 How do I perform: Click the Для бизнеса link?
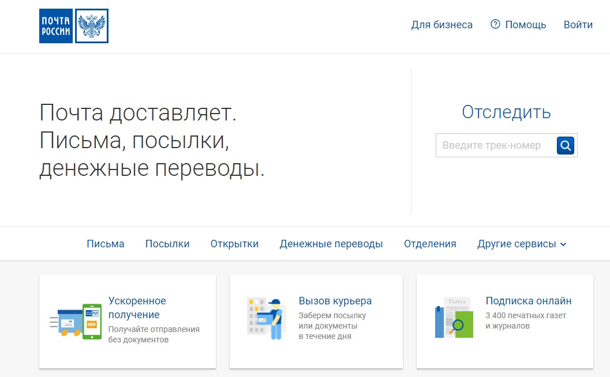[x=442, y=24]
